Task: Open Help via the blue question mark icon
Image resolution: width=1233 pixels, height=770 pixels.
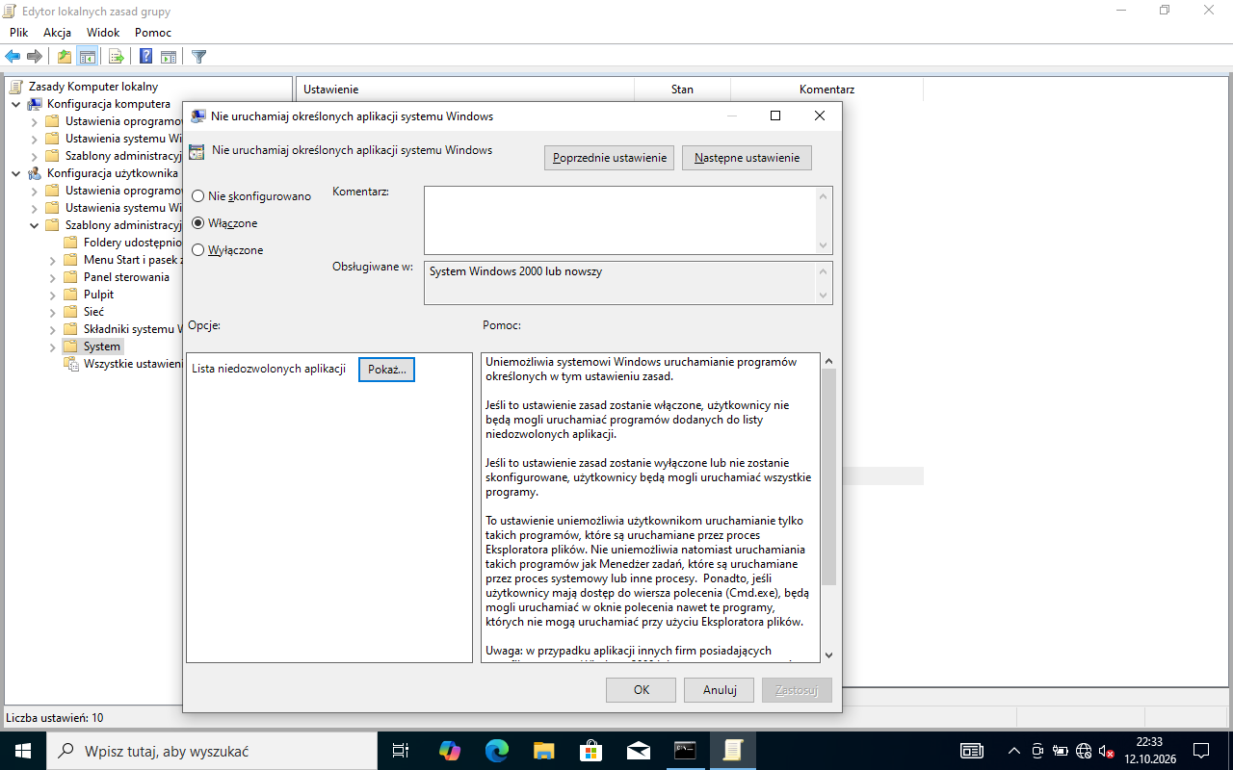Action: [x=145, y=57]
